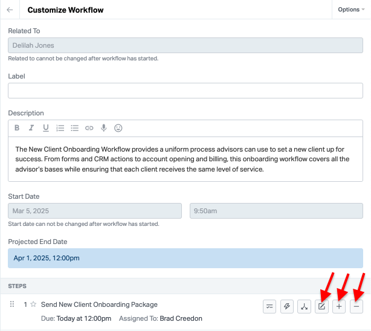Image resolution: width=371 pixels, height=331 pixels.
Task: Click the Label input field
Action: (x=185, y=91)
